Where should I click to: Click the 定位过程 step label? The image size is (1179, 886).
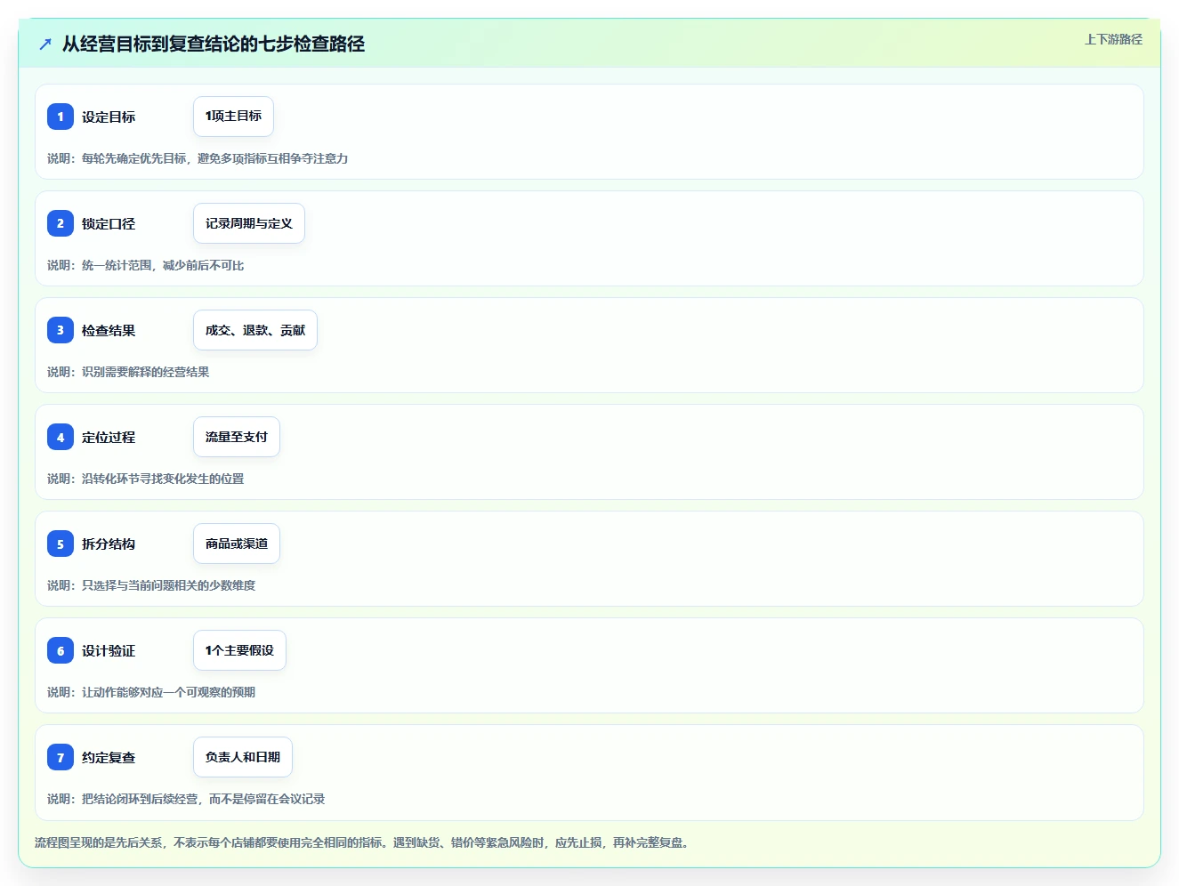[x=109, y=437]
